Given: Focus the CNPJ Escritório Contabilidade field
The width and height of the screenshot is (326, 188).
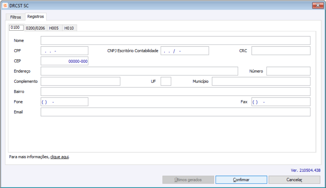Looking at the screenshot, I should pos(185,51).
